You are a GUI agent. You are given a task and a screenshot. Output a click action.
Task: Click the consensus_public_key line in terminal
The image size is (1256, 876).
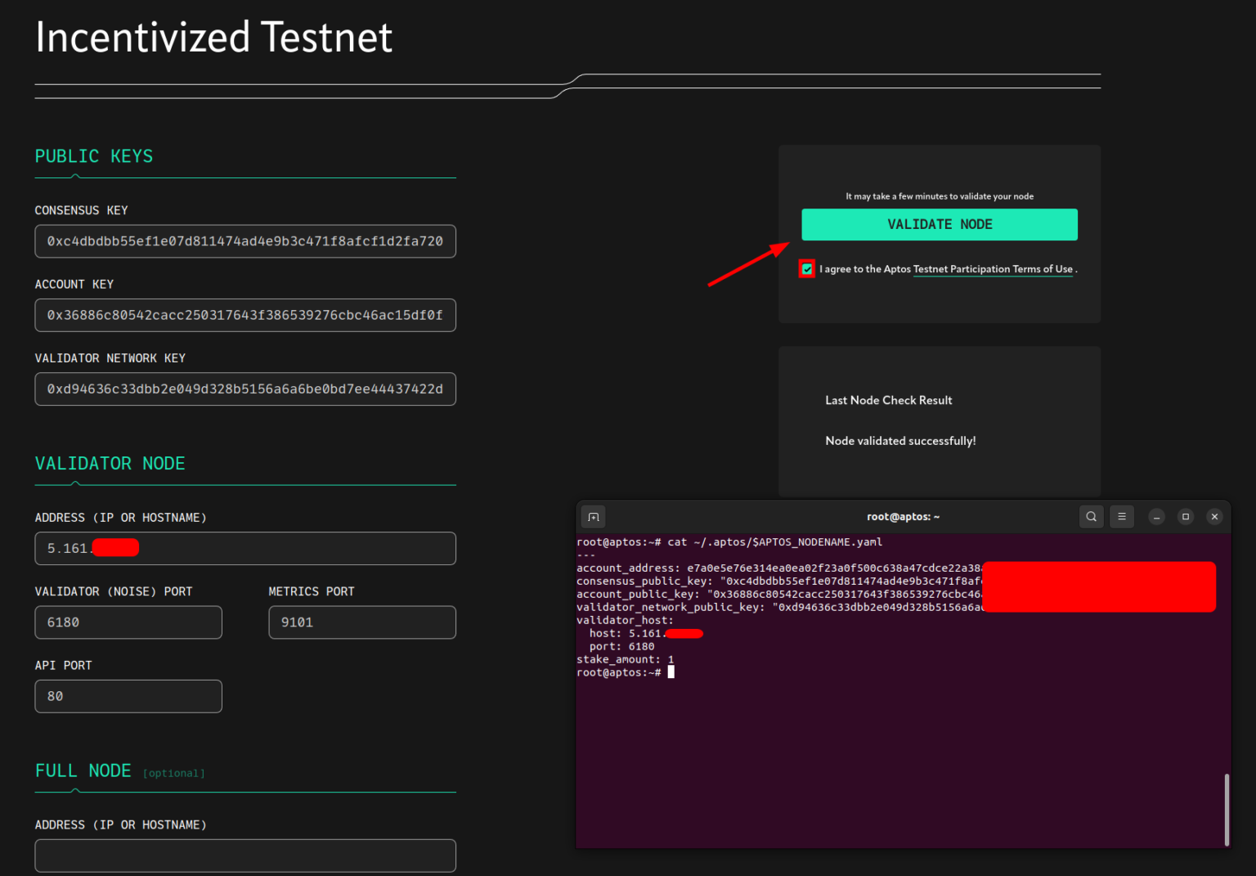[779, 581]
